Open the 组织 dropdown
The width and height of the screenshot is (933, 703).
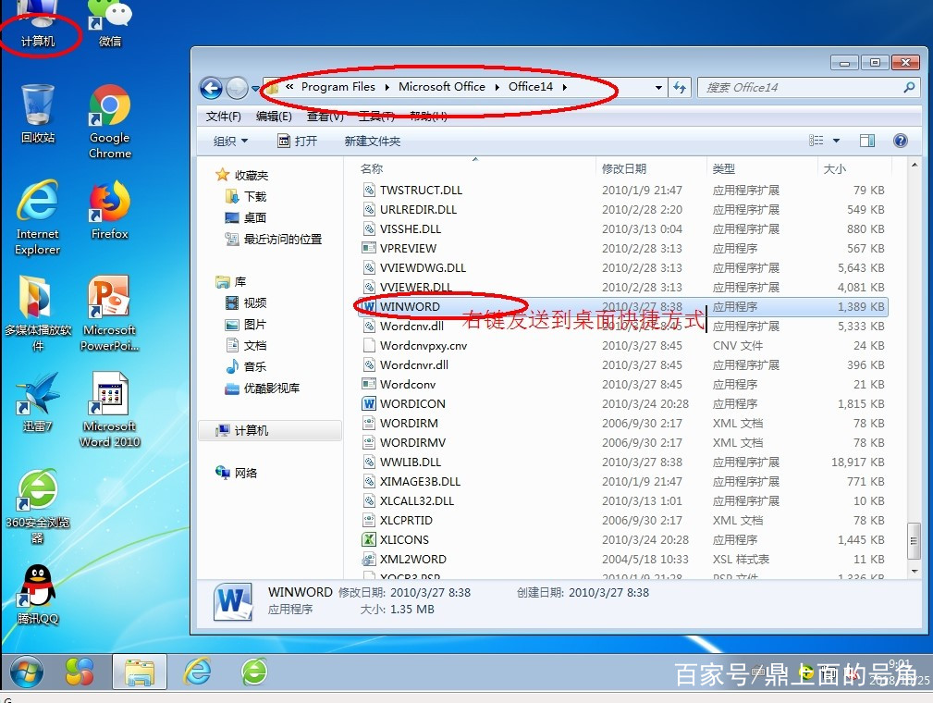pos(229,140)
